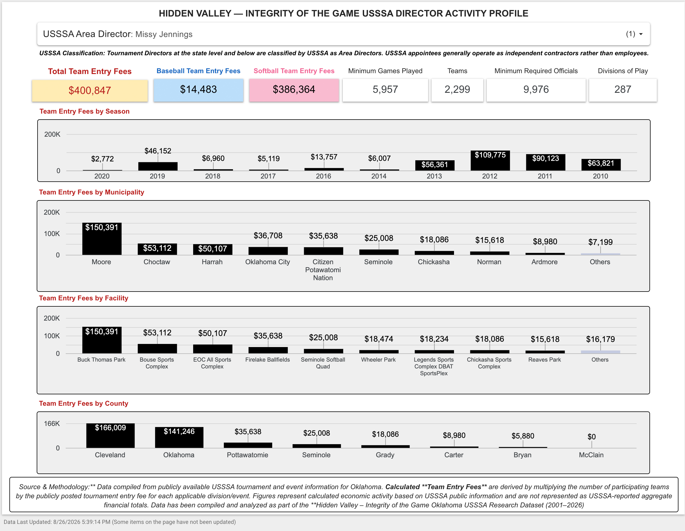Click the Team Entry Fees by County heading
Viewport: 685px width, 531px height.
tap(83, 403)
